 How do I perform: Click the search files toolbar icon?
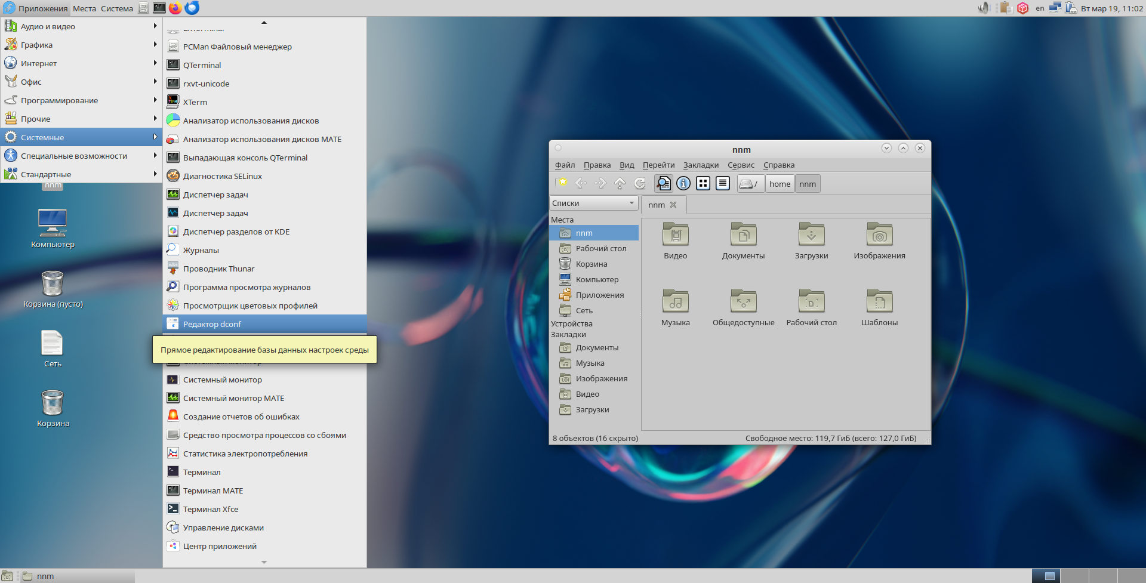point(663,184)
